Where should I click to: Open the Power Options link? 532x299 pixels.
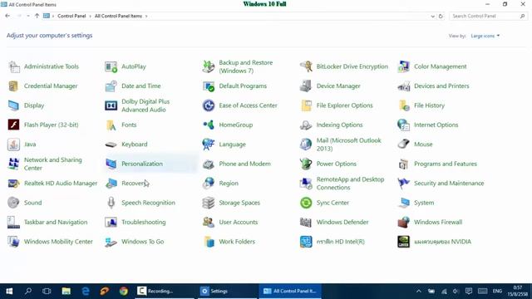pyautogui.click(x=336, y=164)
